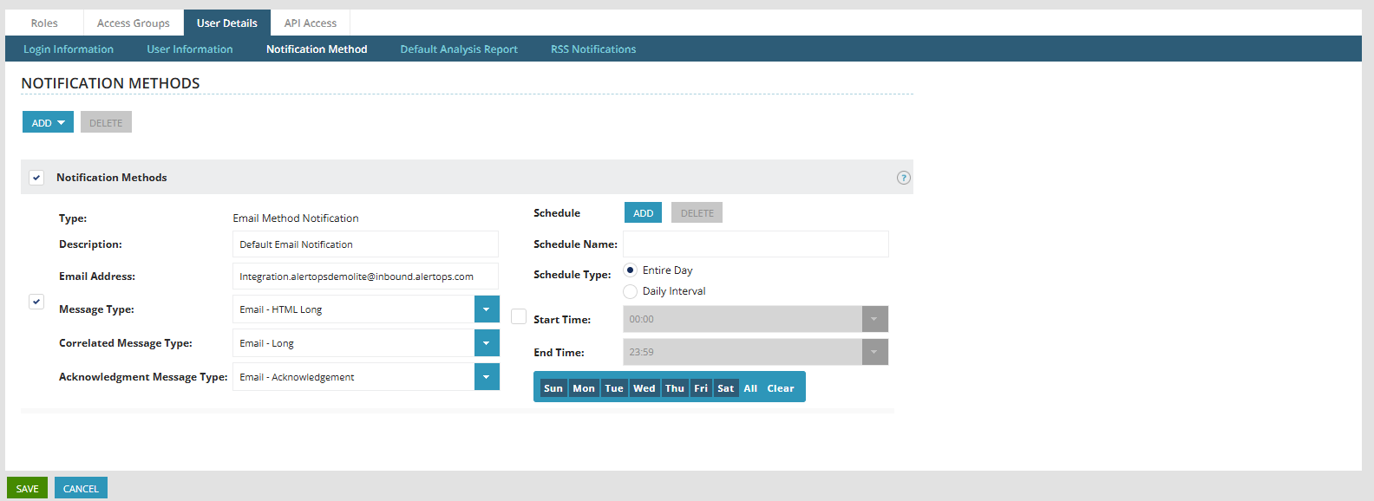1374x501 pixels.
Task: Go to the RSS Notifications section
Action: [x=593, y=49]
